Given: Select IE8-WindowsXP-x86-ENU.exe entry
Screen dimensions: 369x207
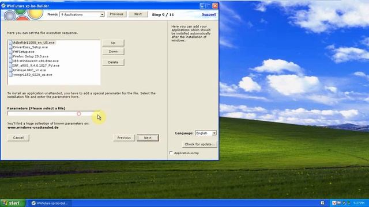Looking at the screenshot, I should tap(36, 61).
